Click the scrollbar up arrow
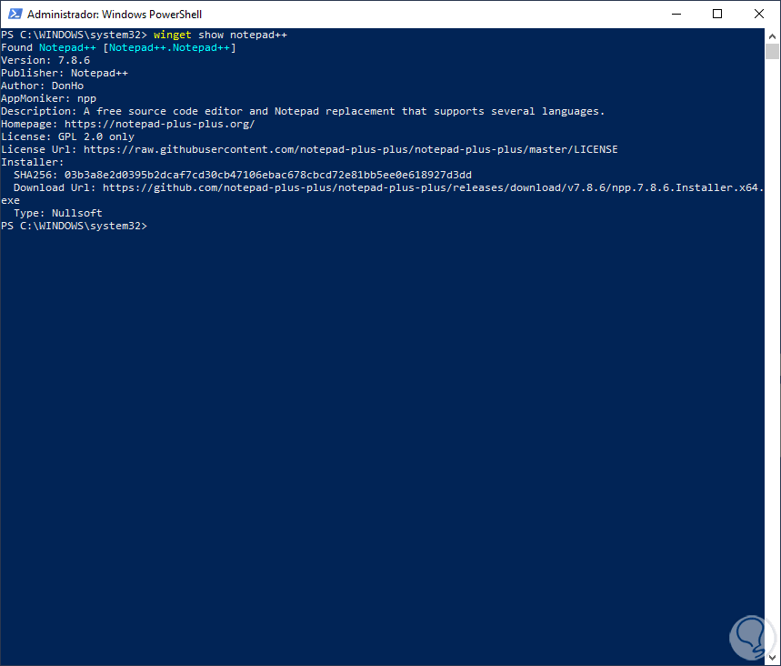Image resolution: width=781 pixels, height=666 pixels. [x=772, y=36]
